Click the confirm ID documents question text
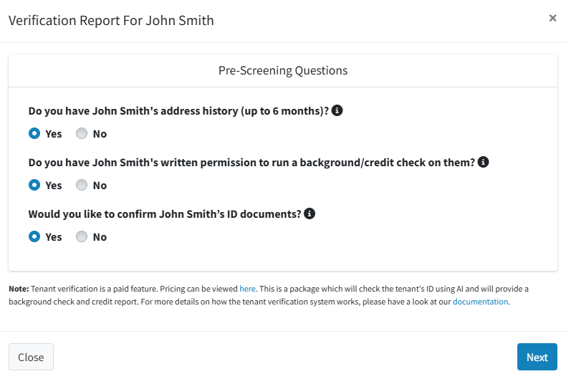 pyautogui.click(x=165, y=214)
